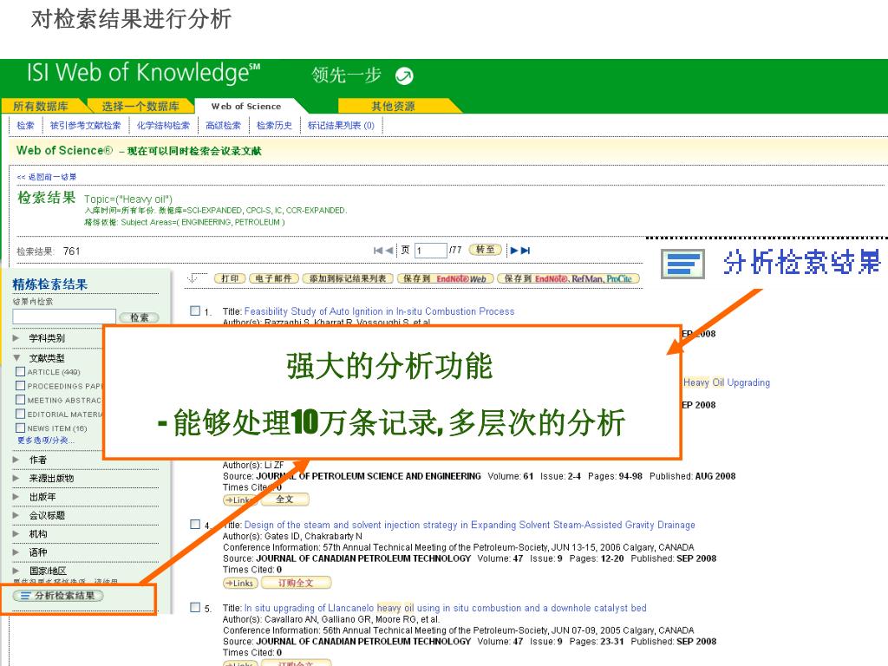Click the ISI Web of Knowledge logo
The height and width of the screenshot is (666, 888).
(143, 73)
